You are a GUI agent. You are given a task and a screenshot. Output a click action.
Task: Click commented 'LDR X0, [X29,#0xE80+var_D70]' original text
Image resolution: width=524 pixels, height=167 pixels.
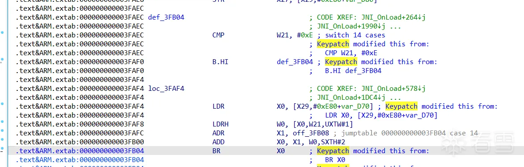381,115
